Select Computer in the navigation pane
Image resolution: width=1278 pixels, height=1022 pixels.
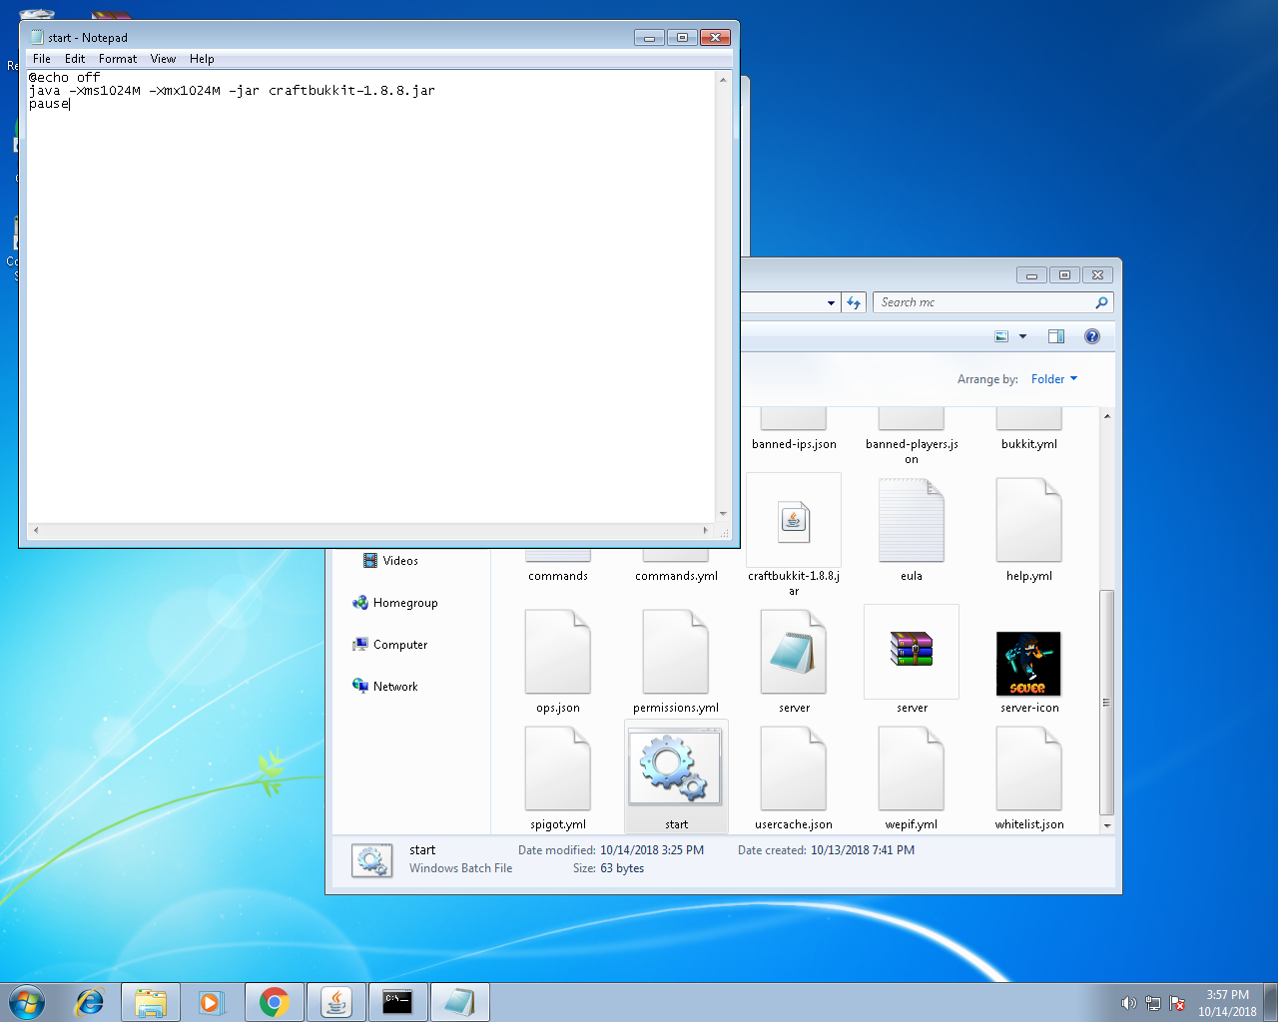[x=399, y=645]
